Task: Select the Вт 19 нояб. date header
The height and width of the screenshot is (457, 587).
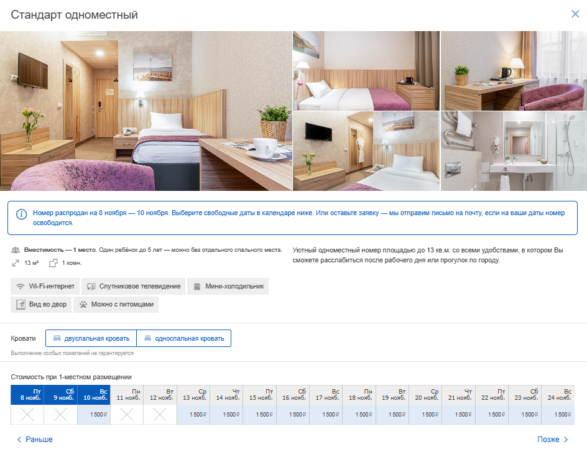Action: click(392, 395)
